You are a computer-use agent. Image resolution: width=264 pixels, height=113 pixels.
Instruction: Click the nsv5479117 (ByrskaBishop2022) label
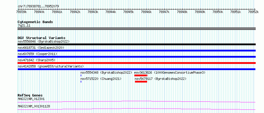tap(160, 79)
